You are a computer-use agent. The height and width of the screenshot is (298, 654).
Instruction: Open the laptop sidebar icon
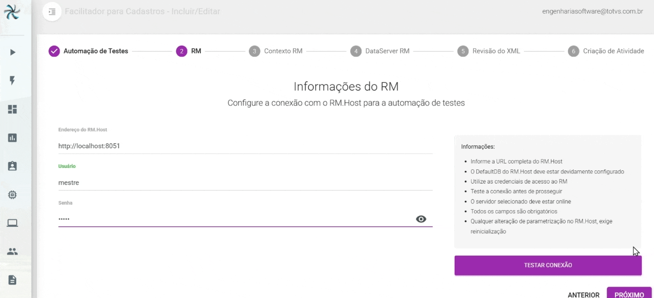click(13, 223)
